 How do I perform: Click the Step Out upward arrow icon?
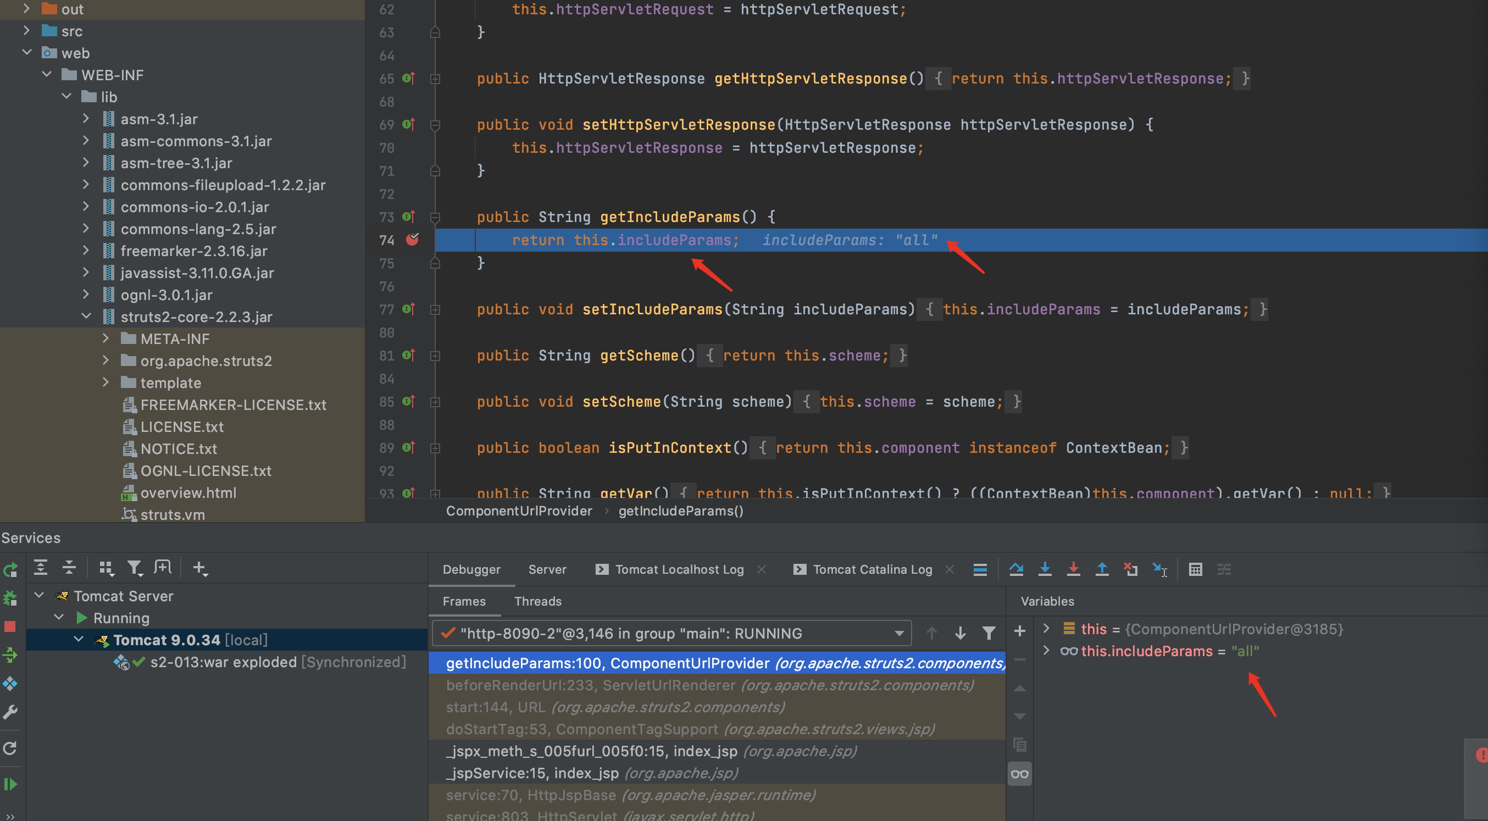tap(1102, 569)
